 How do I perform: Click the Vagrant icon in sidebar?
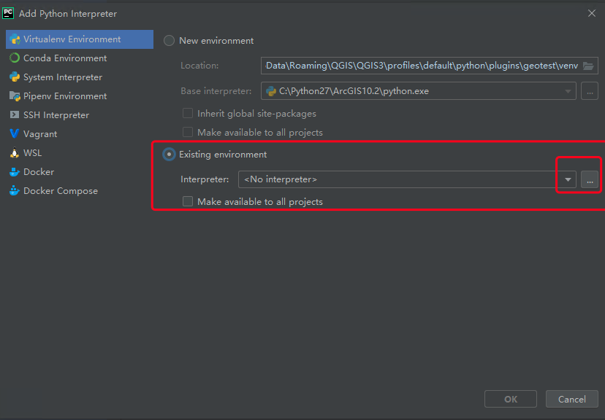[x=15, y=134]
